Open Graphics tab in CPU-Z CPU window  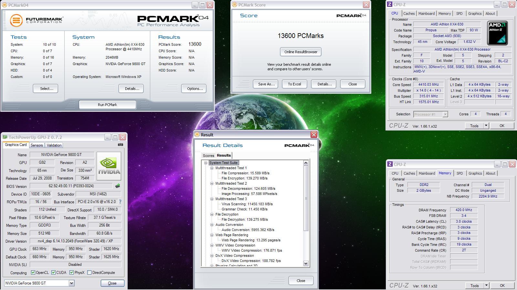475,14
